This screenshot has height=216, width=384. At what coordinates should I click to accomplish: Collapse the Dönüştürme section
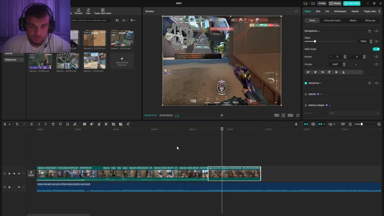tap(319, 31)
